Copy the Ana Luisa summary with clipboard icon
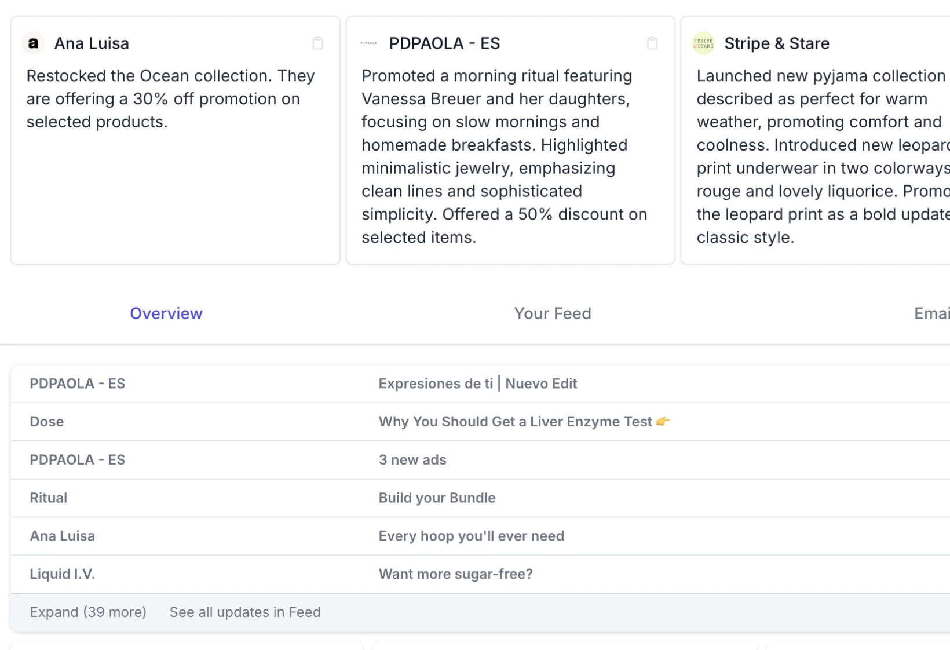Viewport: 950px width, 650px height. 317,43
